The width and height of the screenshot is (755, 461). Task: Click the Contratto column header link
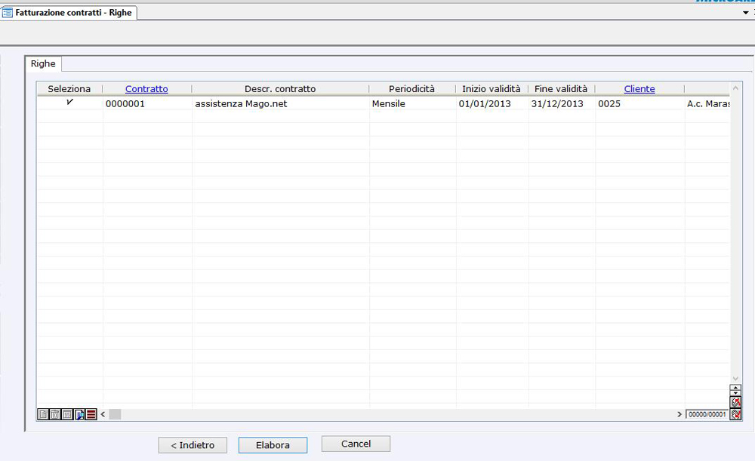click(x=146, y=89)
